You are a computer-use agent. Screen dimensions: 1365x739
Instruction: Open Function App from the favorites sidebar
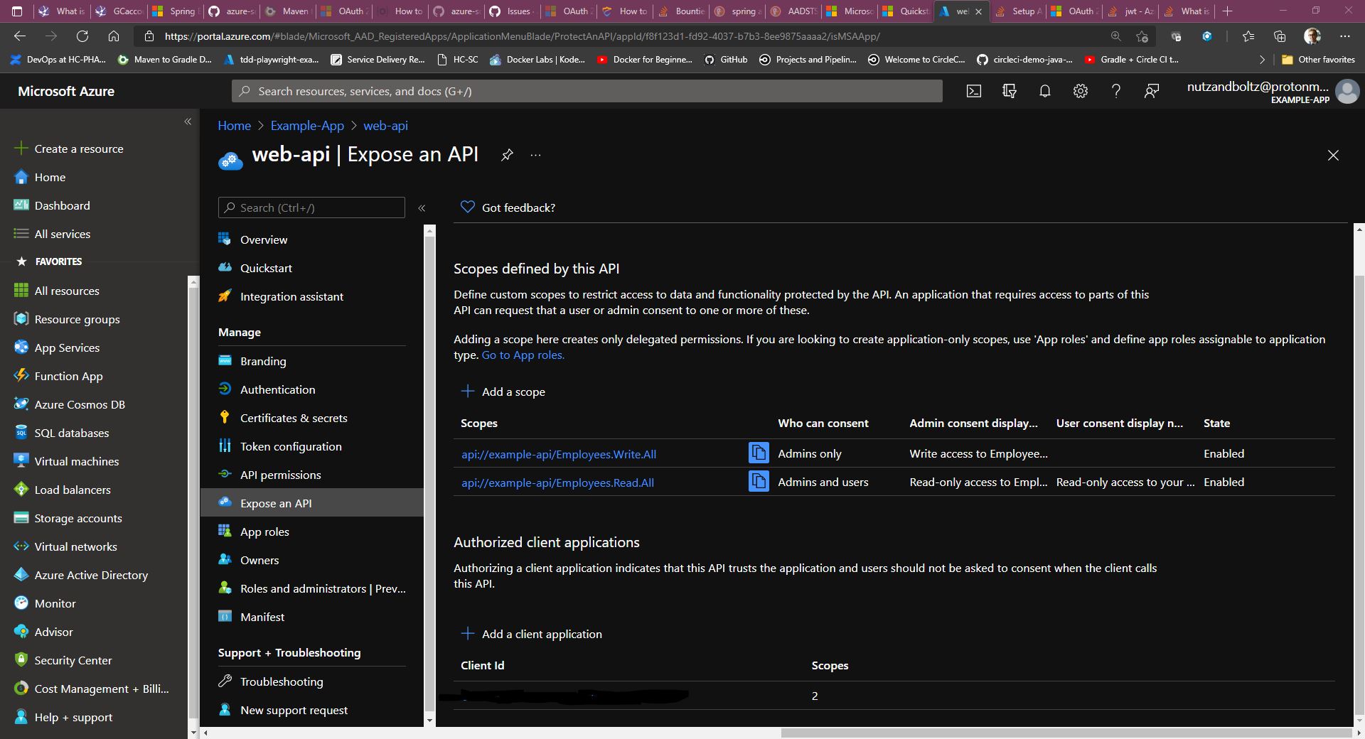pyautogui.click(x=68, y=376)
